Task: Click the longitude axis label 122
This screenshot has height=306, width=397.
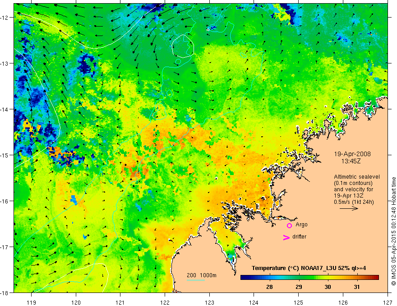Action: pyautogui.click(x=165, y=302)
